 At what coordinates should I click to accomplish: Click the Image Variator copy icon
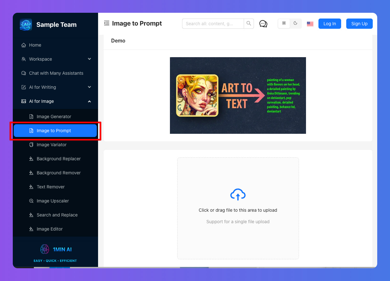[31, 145]
